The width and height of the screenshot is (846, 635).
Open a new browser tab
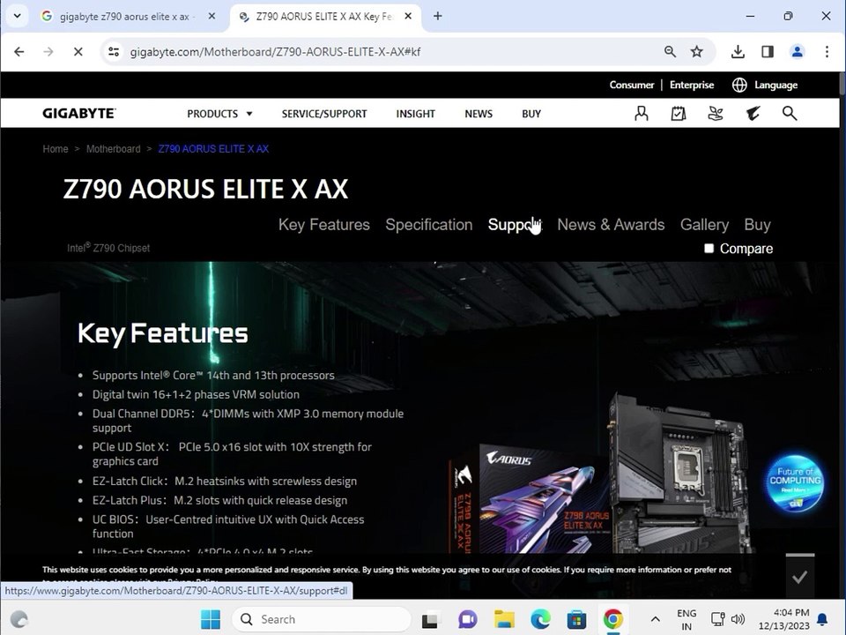pos(438,16)
